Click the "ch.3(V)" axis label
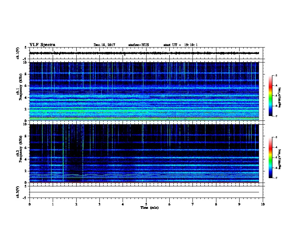This screenshot has width=296, height=229. click(18, 192)
